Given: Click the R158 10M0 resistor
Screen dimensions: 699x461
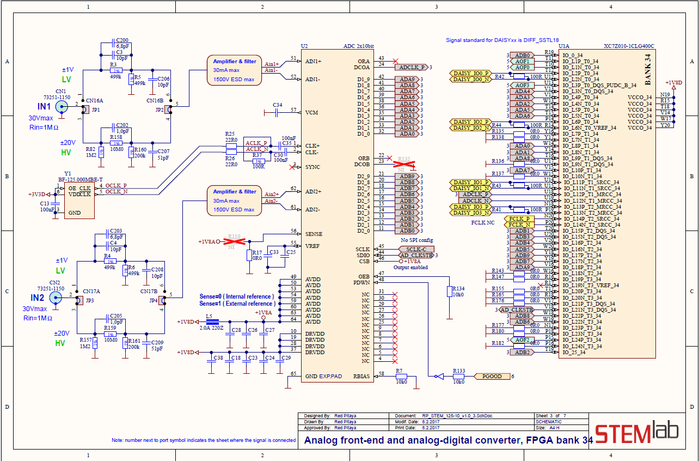Looking at the screenshot, I should point(116,143).
